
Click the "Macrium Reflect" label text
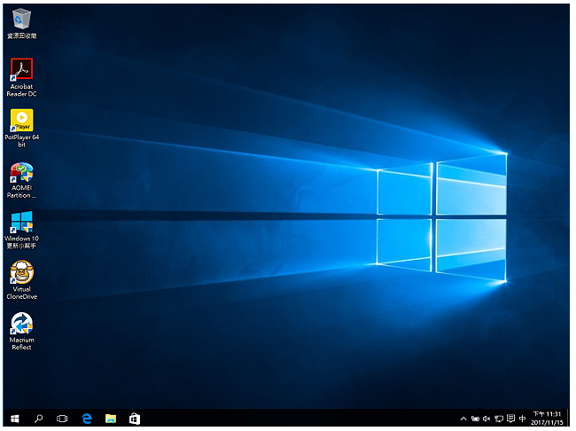pos(21,343)
